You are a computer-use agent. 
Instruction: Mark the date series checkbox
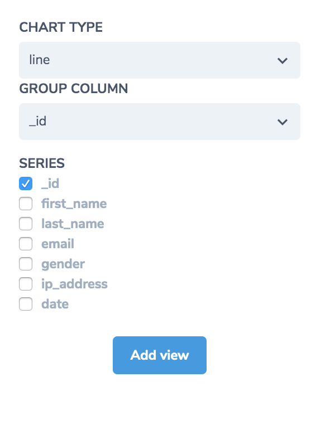26,304
